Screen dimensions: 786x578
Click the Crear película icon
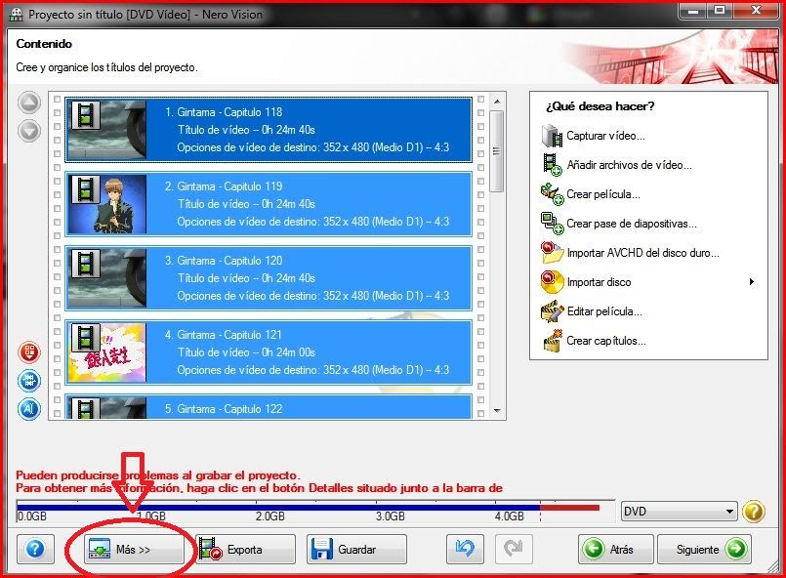point(552,194)
